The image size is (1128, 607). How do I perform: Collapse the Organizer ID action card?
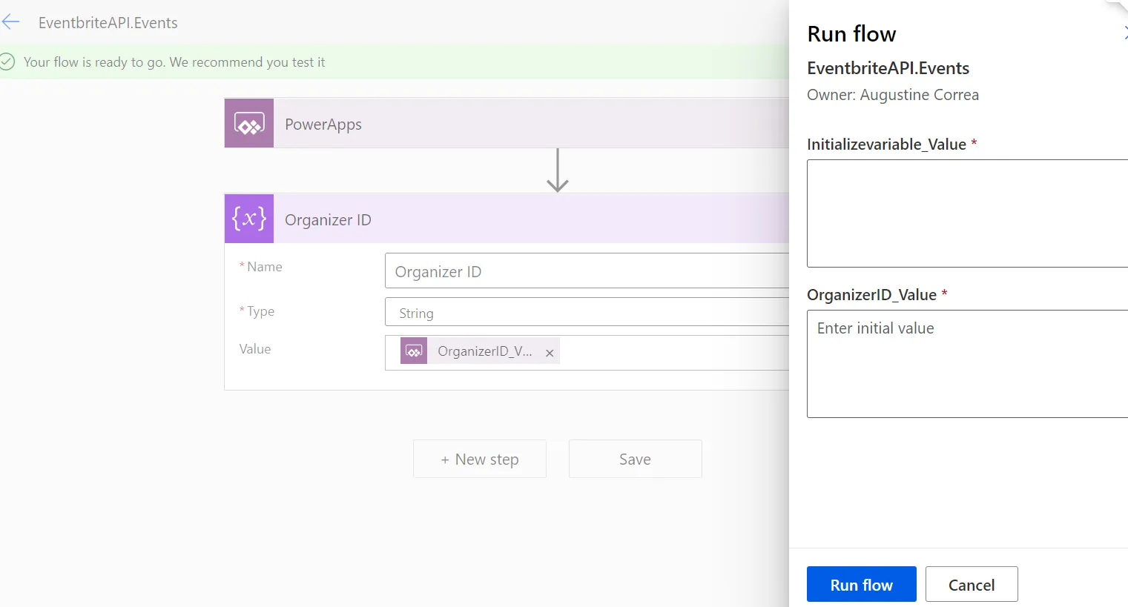[519, 219]
